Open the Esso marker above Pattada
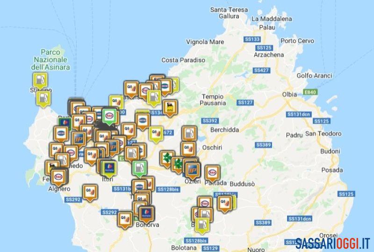The width and height of the screenshot is (374, 252). pos(212,174)
